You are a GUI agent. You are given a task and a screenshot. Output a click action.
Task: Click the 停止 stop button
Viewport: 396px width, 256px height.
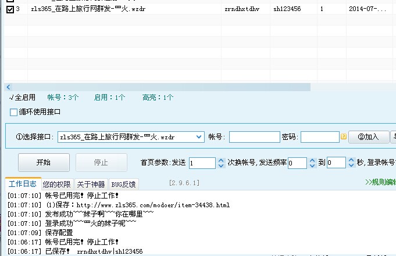click(101, 163)
